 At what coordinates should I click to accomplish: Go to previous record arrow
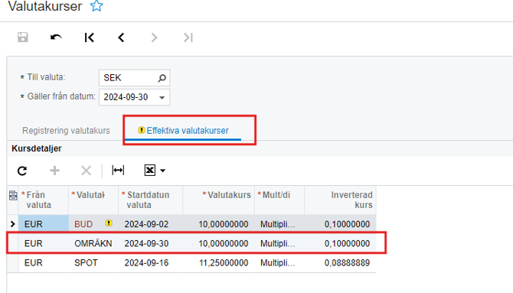tap(122, 37)
